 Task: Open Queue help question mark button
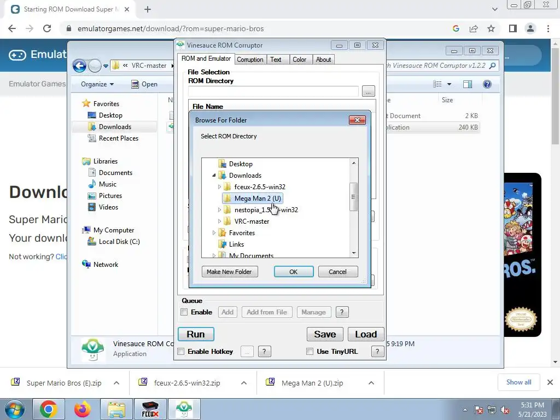(342, 312)
